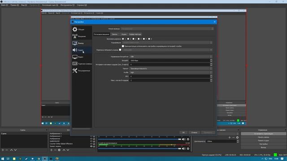
Task: Add a scene with Scenes plus icon
Action: [3, 150]
